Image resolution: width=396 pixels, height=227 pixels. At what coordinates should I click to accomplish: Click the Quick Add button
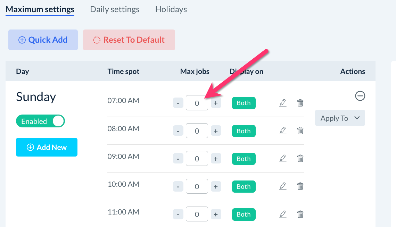(43, 40)
